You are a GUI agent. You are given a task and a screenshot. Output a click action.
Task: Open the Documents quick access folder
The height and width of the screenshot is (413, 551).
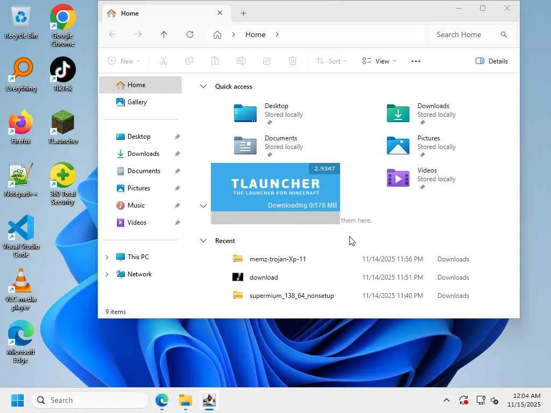coord(269,146)
